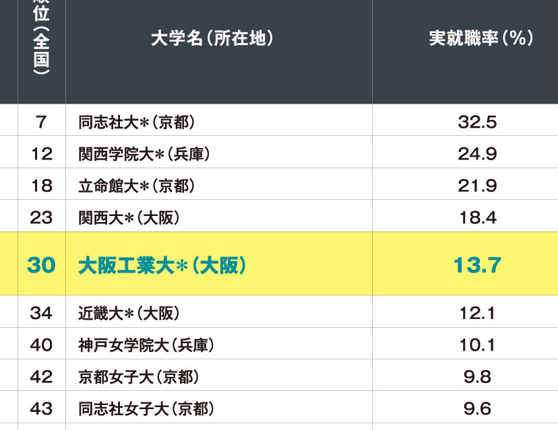Select 神戸女学院大(兵庫) university name

[146, 345]
